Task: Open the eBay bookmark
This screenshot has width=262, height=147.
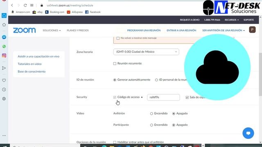Action: coord(38,12)
